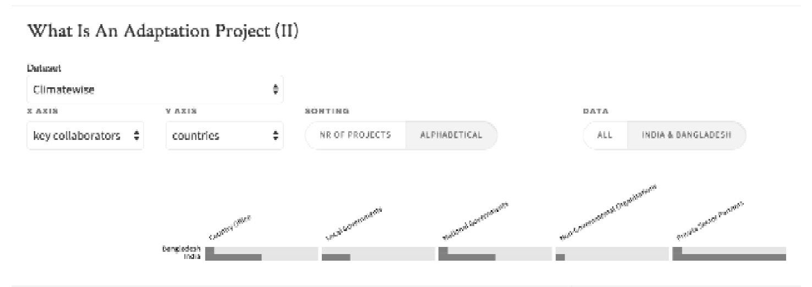Click the Private Sector Partners column label

(710, 222)
